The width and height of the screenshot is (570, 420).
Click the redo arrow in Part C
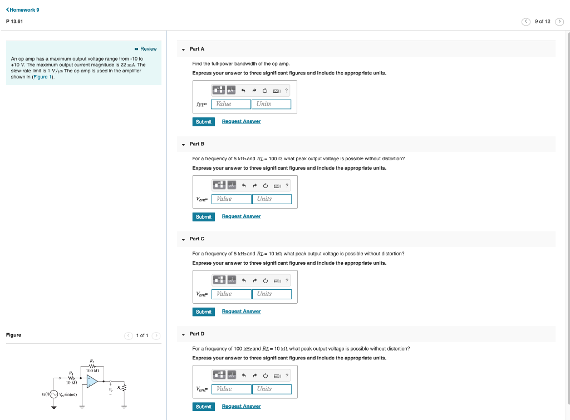tap(254, 280)
